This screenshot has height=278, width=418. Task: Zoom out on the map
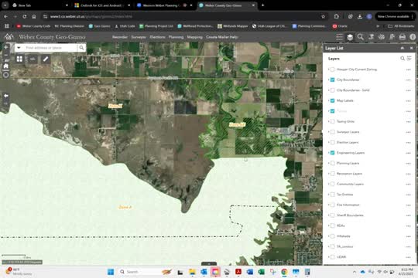[6, 55]
